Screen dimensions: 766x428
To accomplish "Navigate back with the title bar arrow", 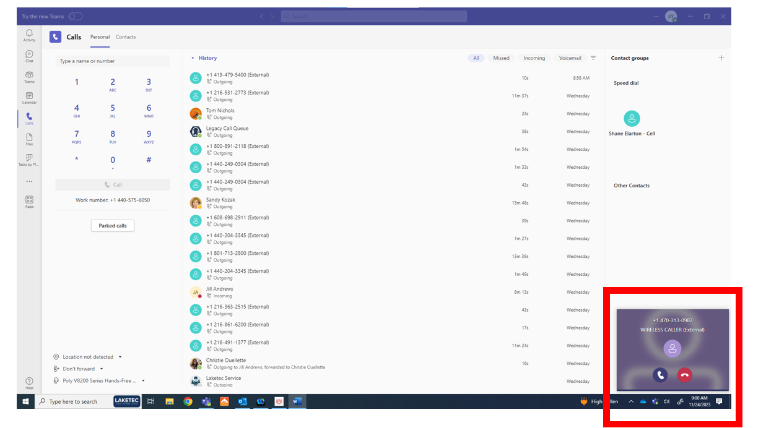I will (261, 16).
